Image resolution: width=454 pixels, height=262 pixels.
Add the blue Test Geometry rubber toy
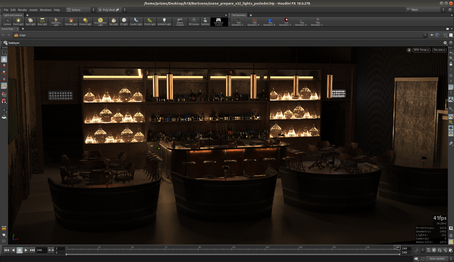tap(270, 22)
